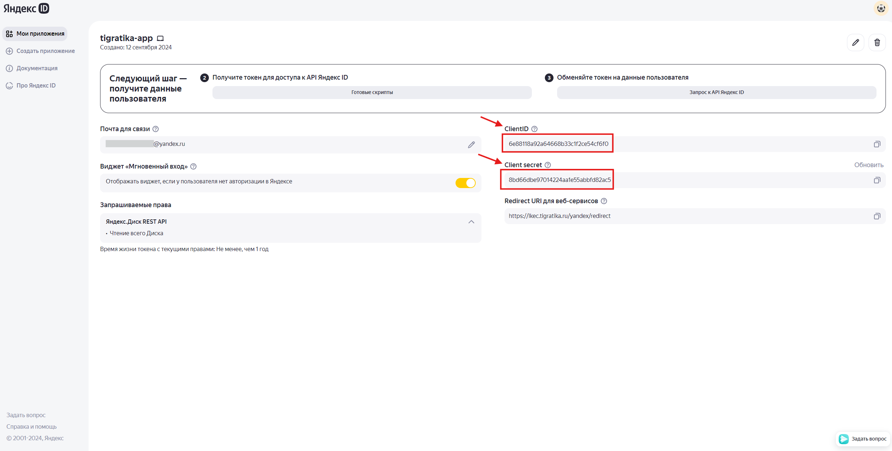Open the Задать вопрос footer link
Screen dimensions: 892x451
[26, 415]
